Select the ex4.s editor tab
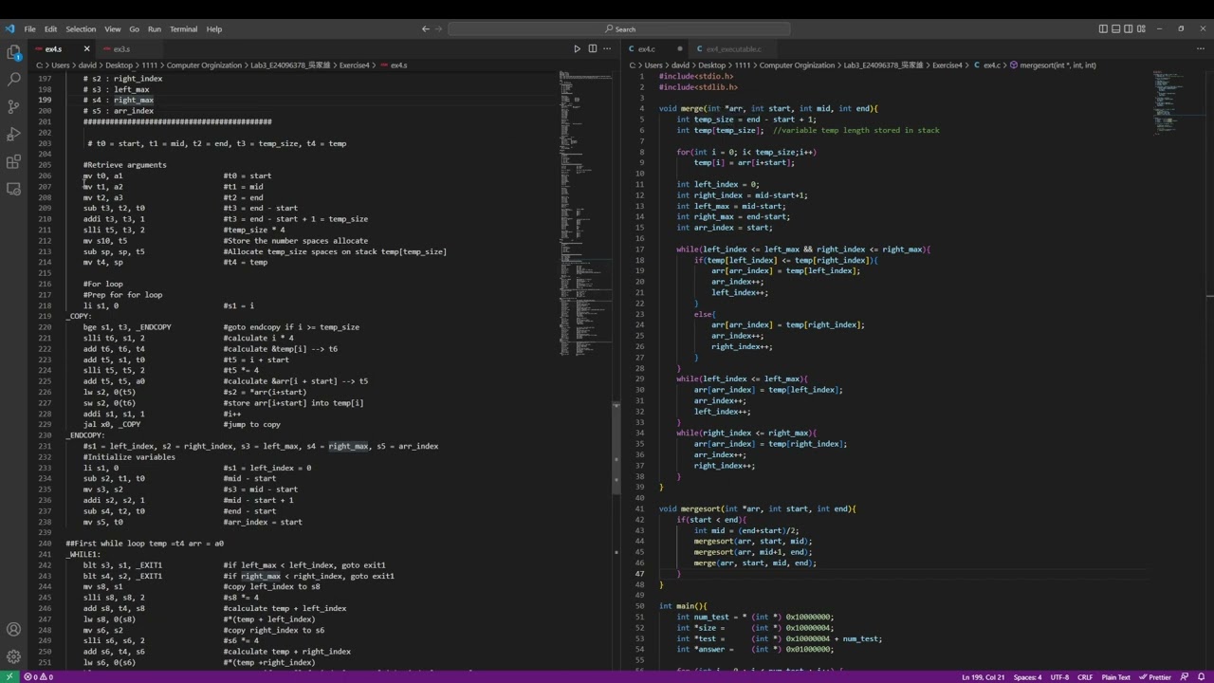Image resolution: width=1214 pixels, height=683 pixels. [x=54, y=48]
